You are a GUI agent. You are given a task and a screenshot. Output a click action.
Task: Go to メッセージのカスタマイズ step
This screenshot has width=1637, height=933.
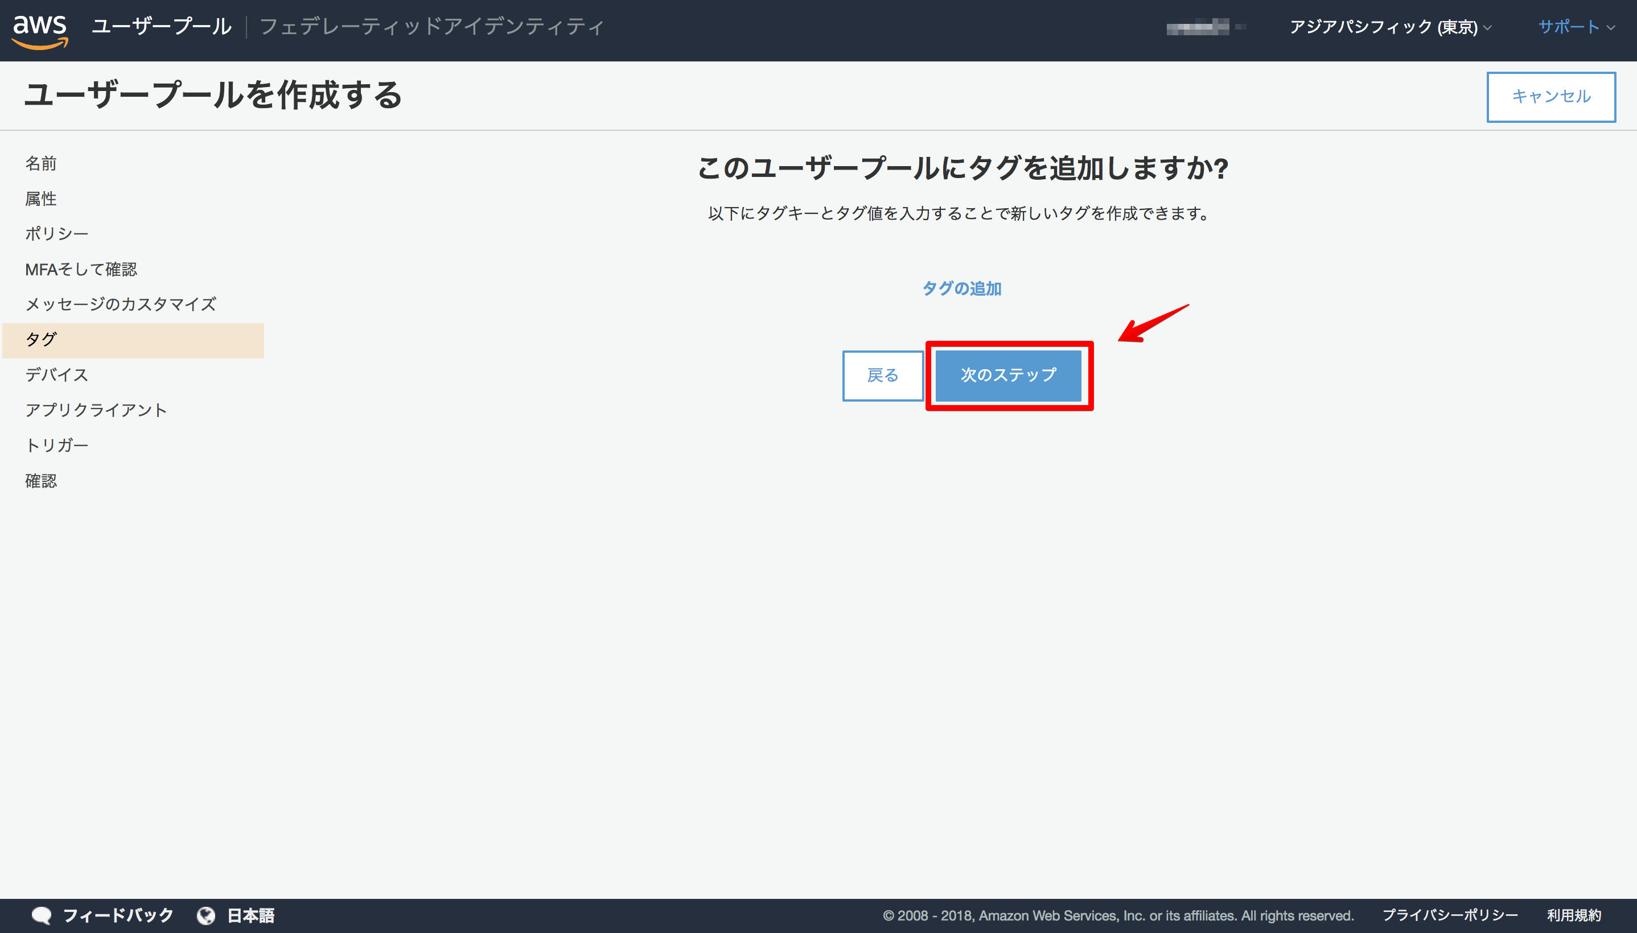point(121,304)
